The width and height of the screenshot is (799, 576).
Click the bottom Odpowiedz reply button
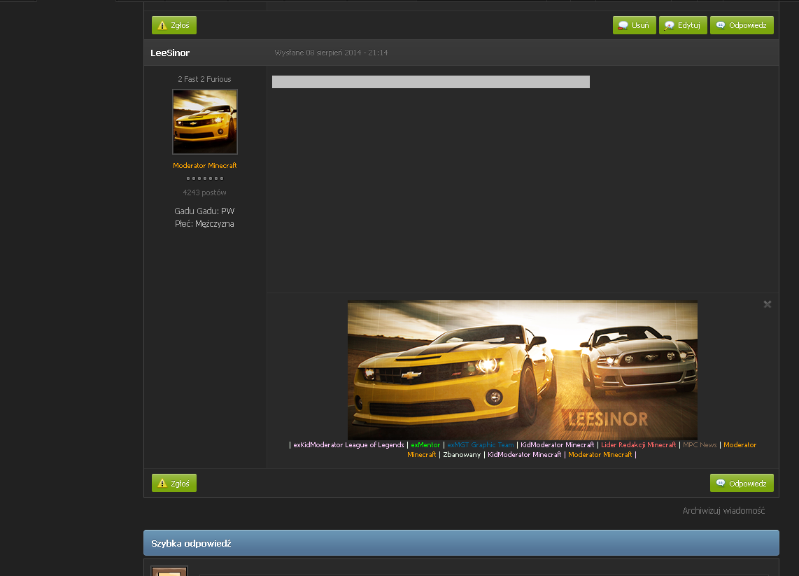742,483
